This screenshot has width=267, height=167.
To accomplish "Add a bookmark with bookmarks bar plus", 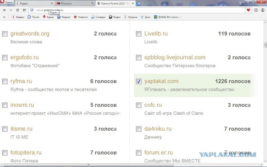I will [x=4, y=17].
